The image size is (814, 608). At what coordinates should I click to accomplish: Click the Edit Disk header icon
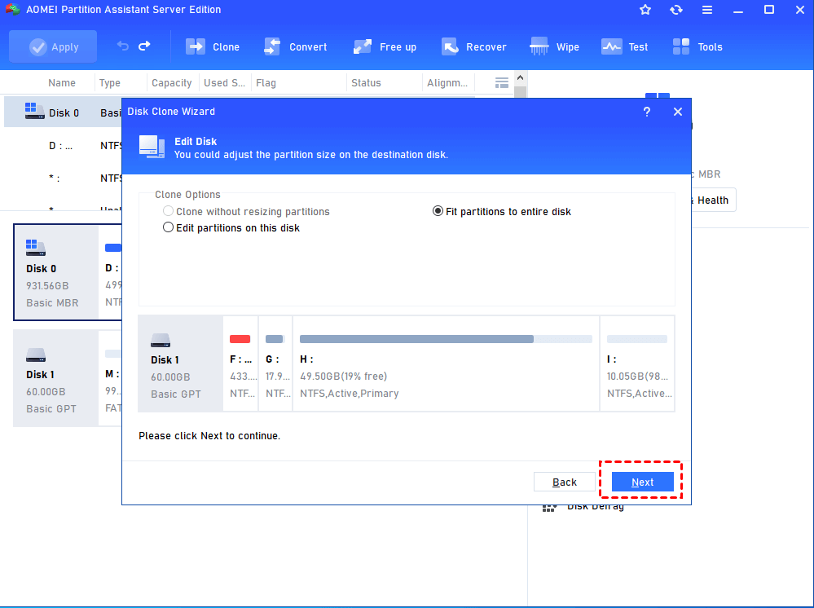152,148
